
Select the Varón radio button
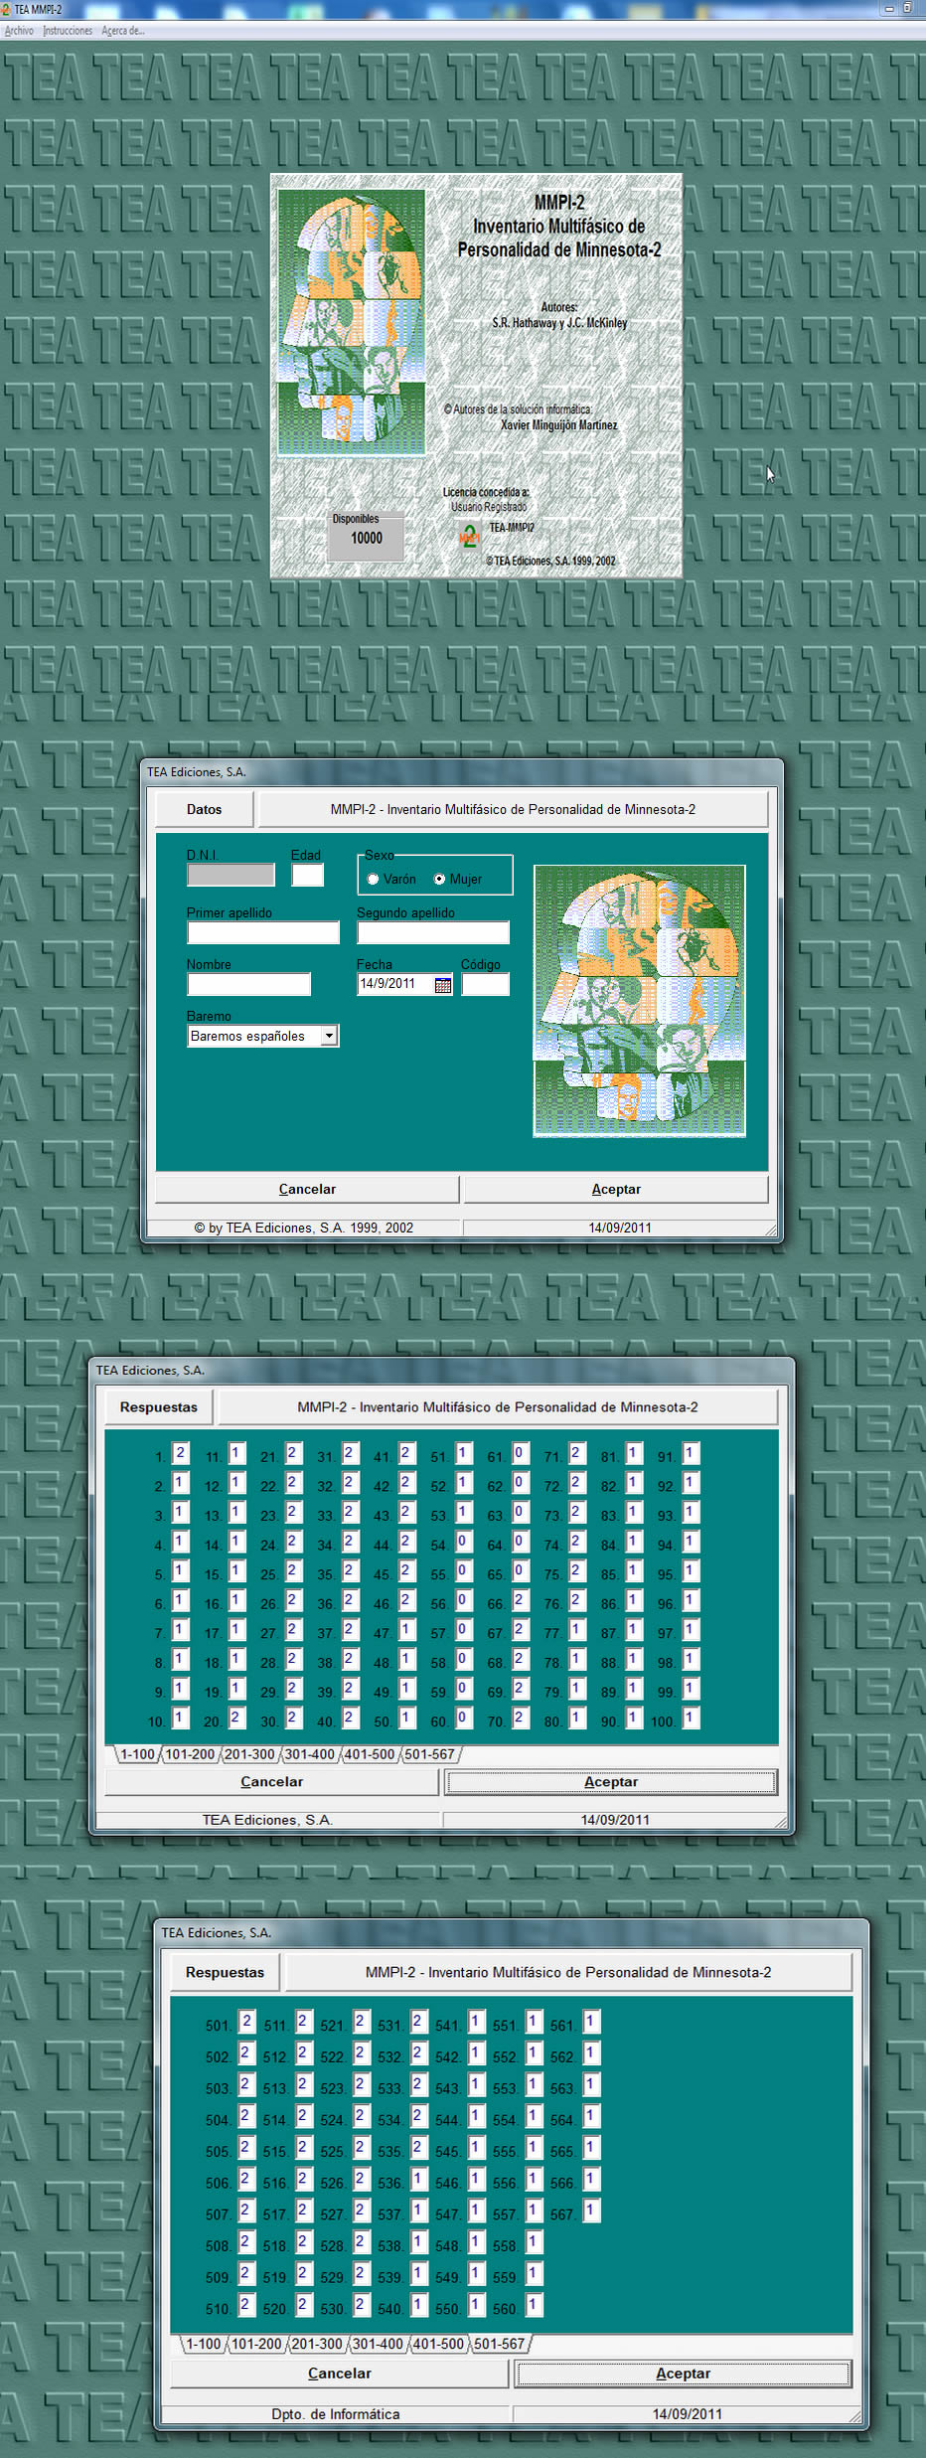click(373, 880)
